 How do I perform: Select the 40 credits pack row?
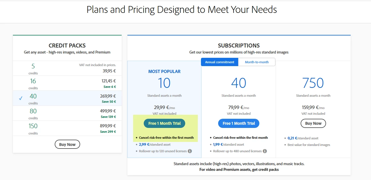67,98
